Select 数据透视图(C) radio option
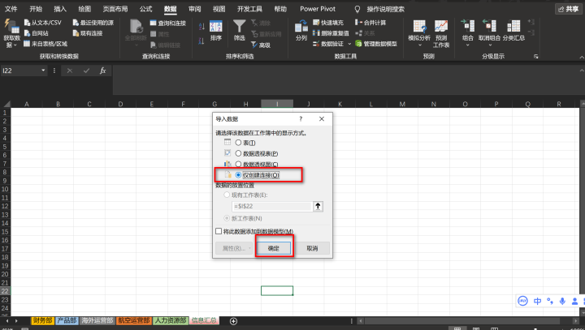Viewport: 585px width, 330px height. (x=238, y=165)
